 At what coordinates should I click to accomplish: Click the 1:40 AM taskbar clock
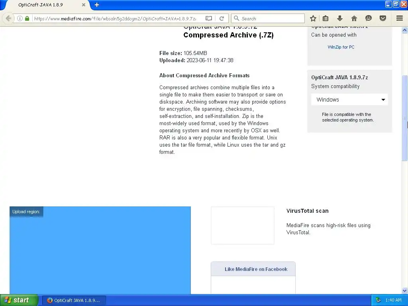(x=393, y=300)
